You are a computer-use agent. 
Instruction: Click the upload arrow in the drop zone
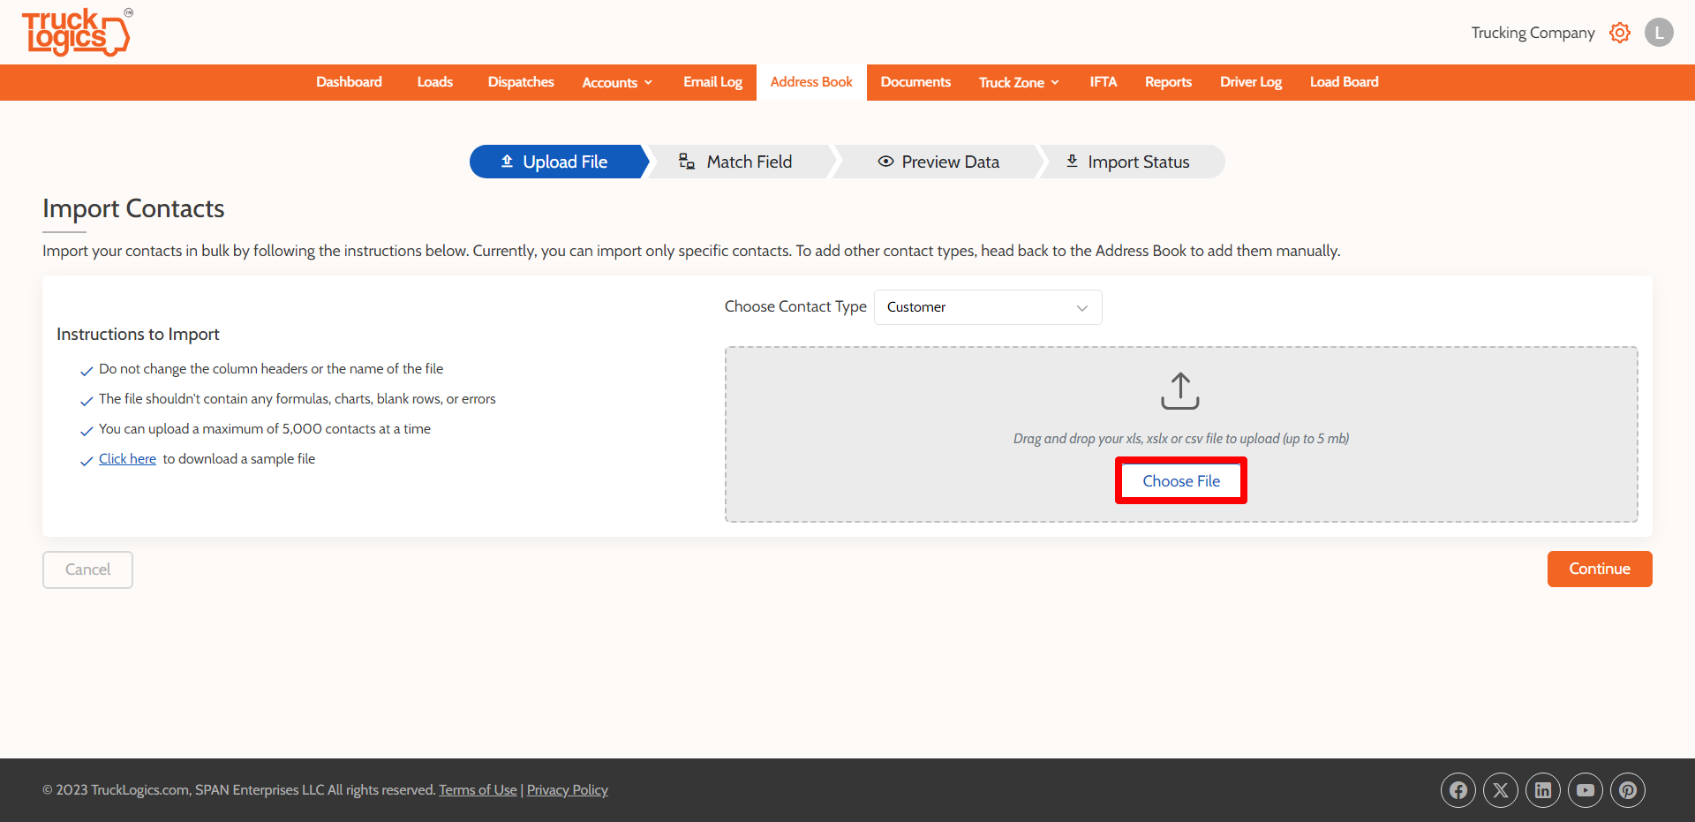1179,389
